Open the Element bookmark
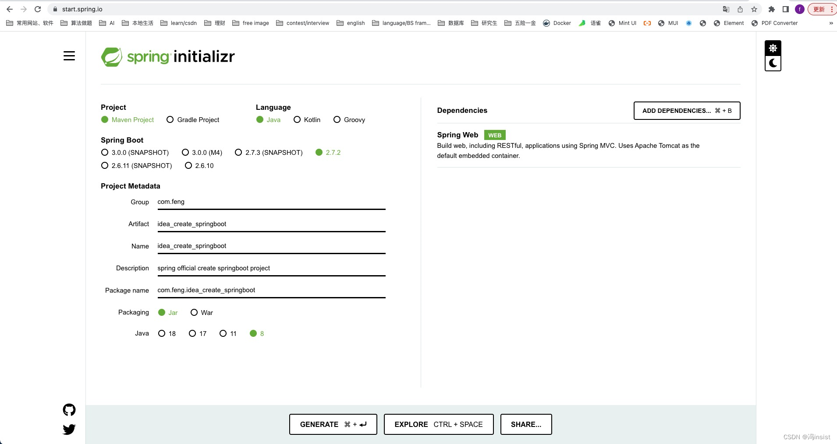 [729, 23]
